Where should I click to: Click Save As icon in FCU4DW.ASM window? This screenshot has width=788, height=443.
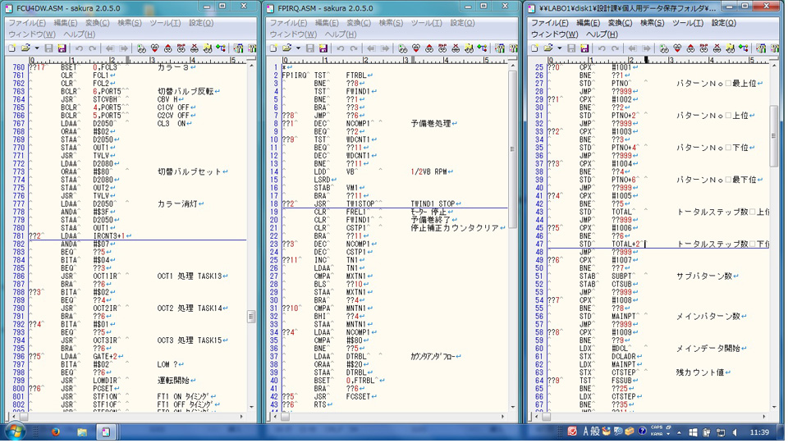(x=62, y=48)
